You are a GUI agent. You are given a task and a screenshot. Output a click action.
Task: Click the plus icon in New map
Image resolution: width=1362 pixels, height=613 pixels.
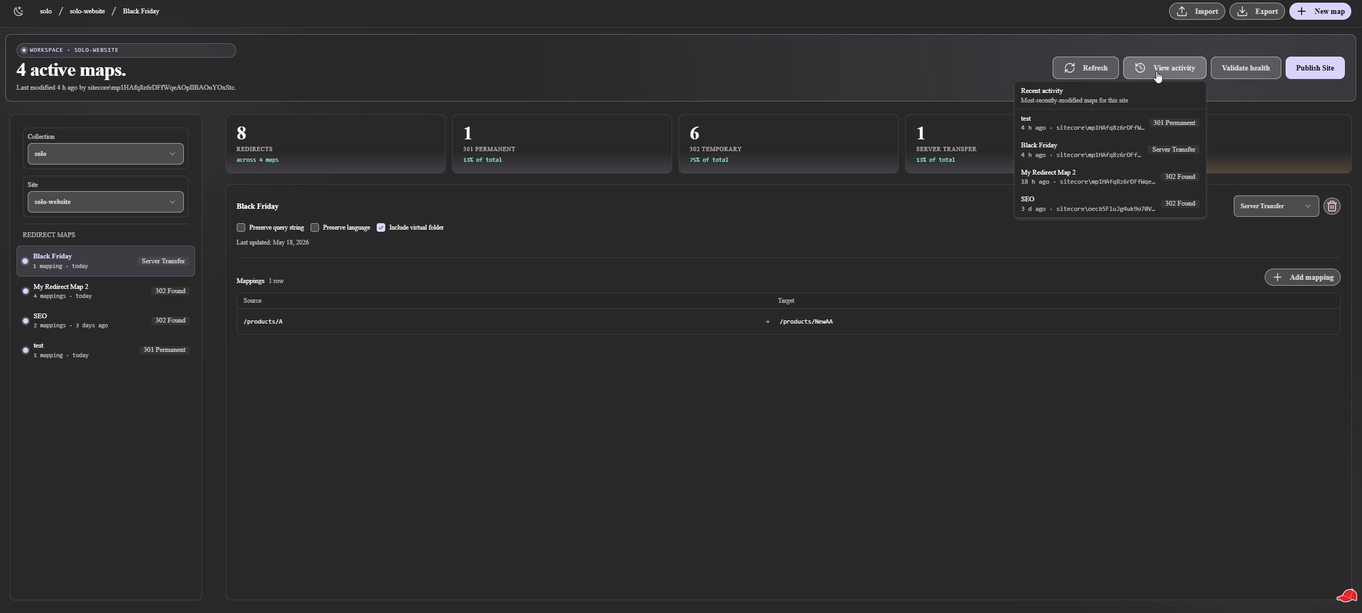pyautogui.click(x=1302, y=11)
